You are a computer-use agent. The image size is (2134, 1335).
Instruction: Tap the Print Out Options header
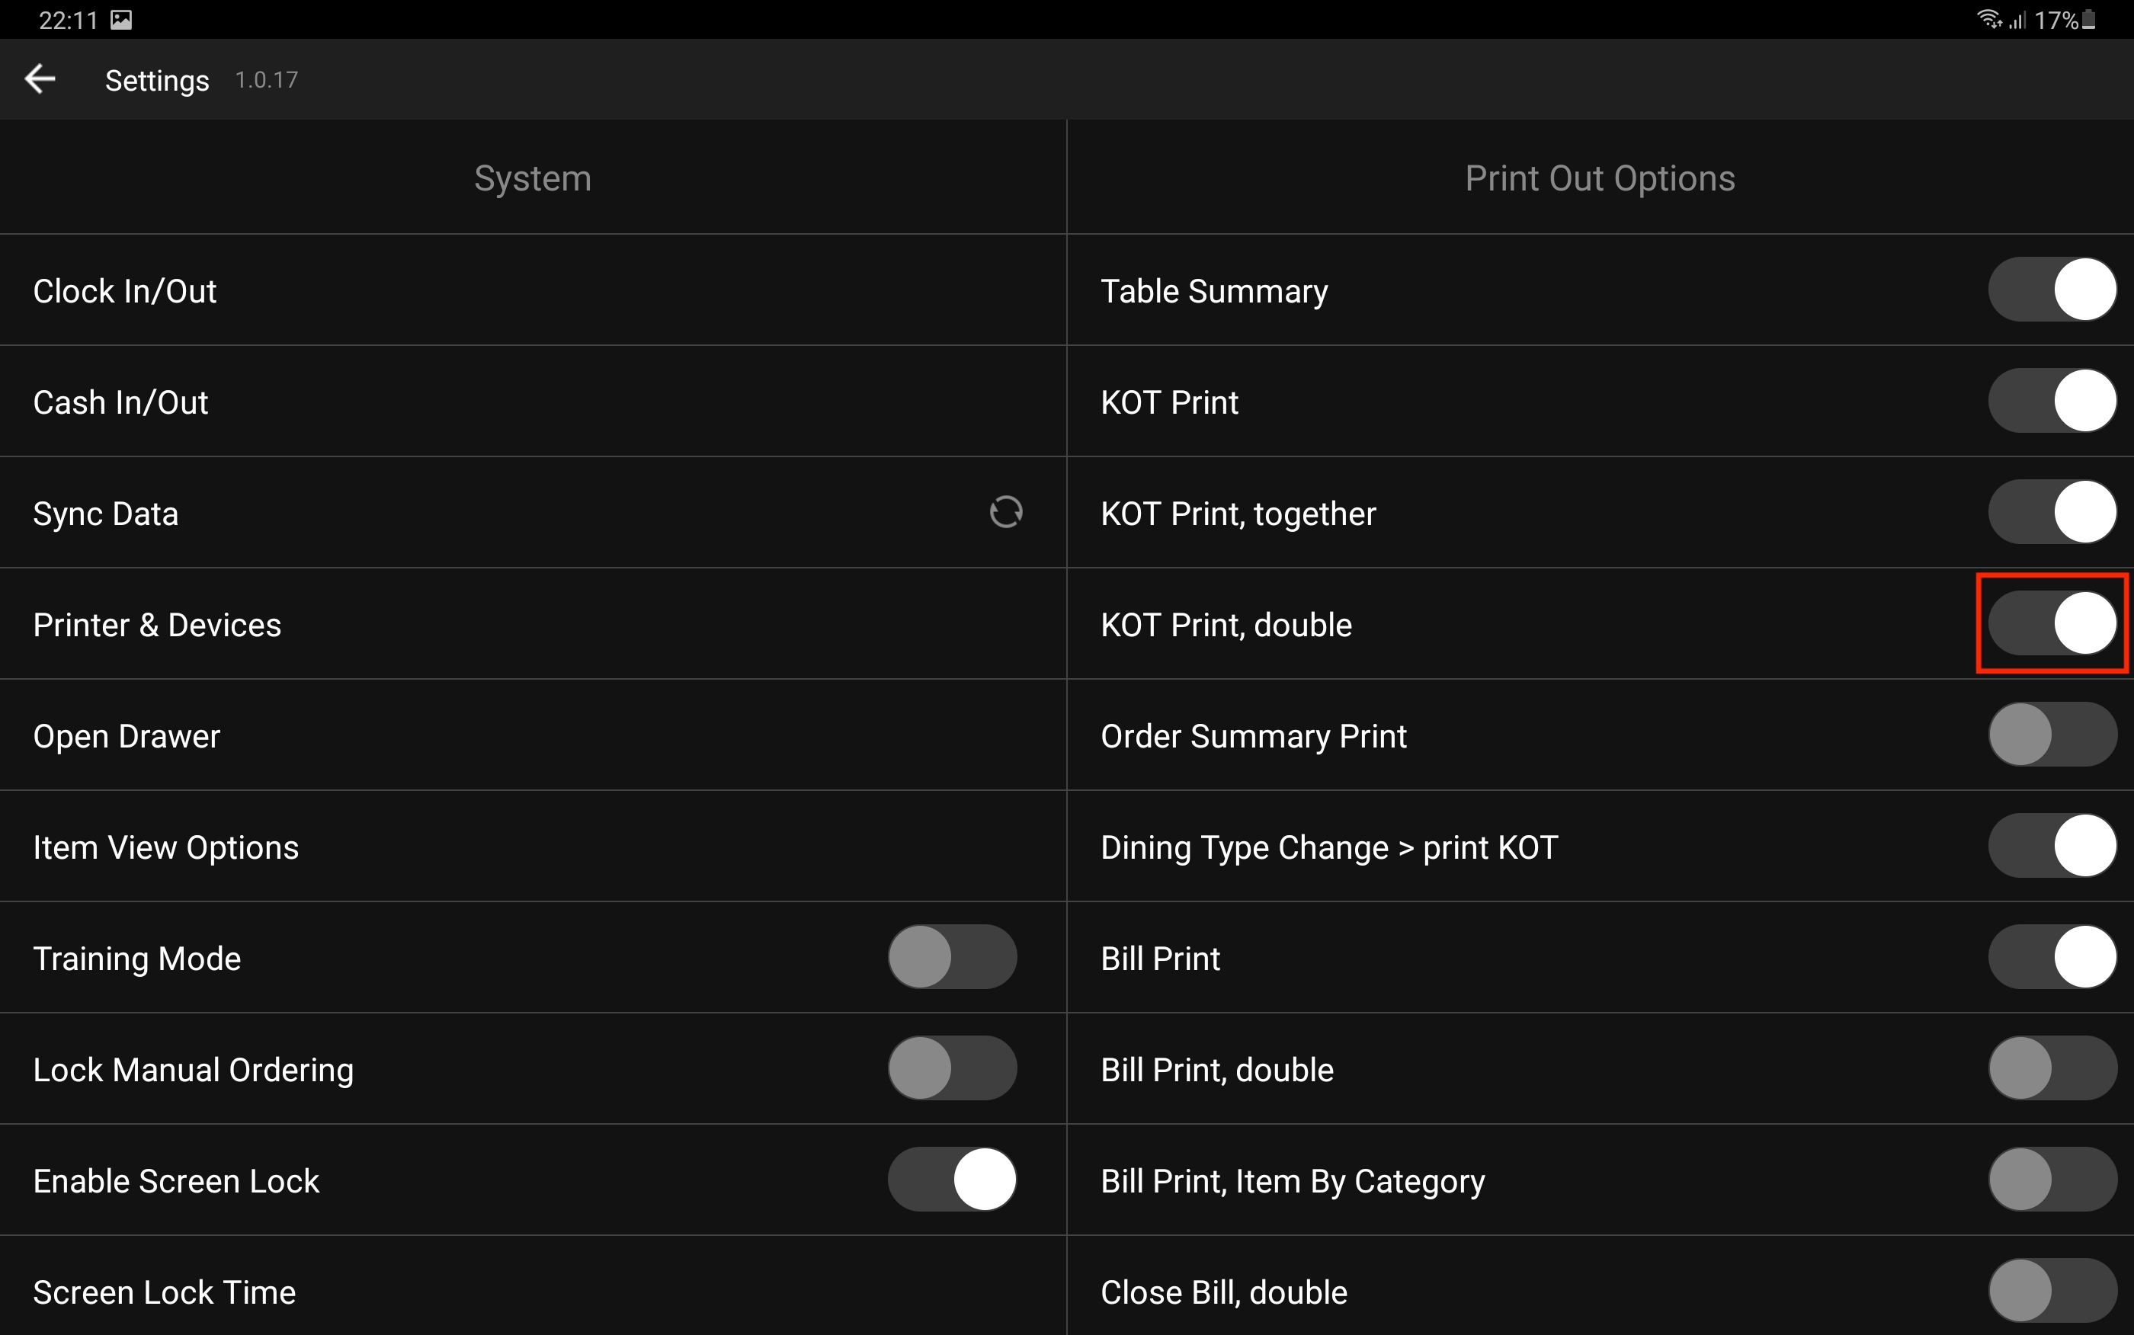point(1600,178)
